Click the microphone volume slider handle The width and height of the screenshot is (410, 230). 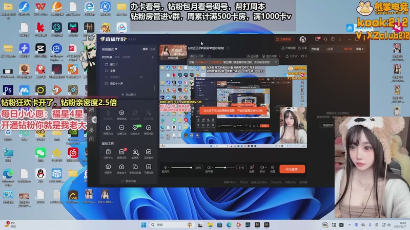coord(191,168)
